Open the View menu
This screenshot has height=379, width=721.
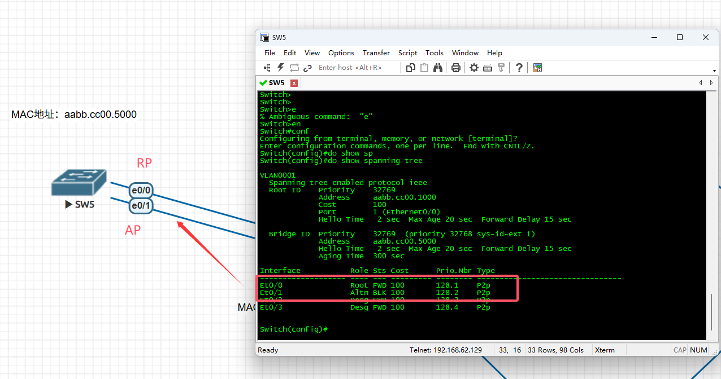click(312, 52)
